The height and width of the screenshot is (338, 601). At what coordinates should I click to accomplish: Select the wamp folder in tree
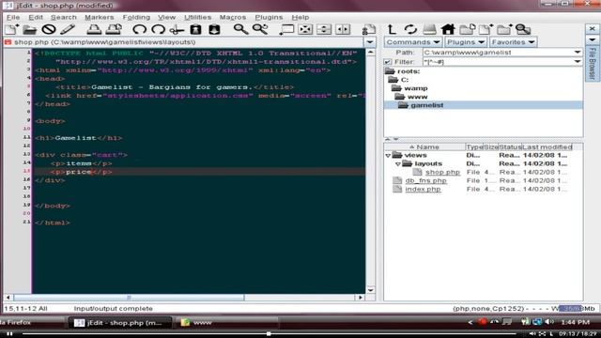point(415,88)
